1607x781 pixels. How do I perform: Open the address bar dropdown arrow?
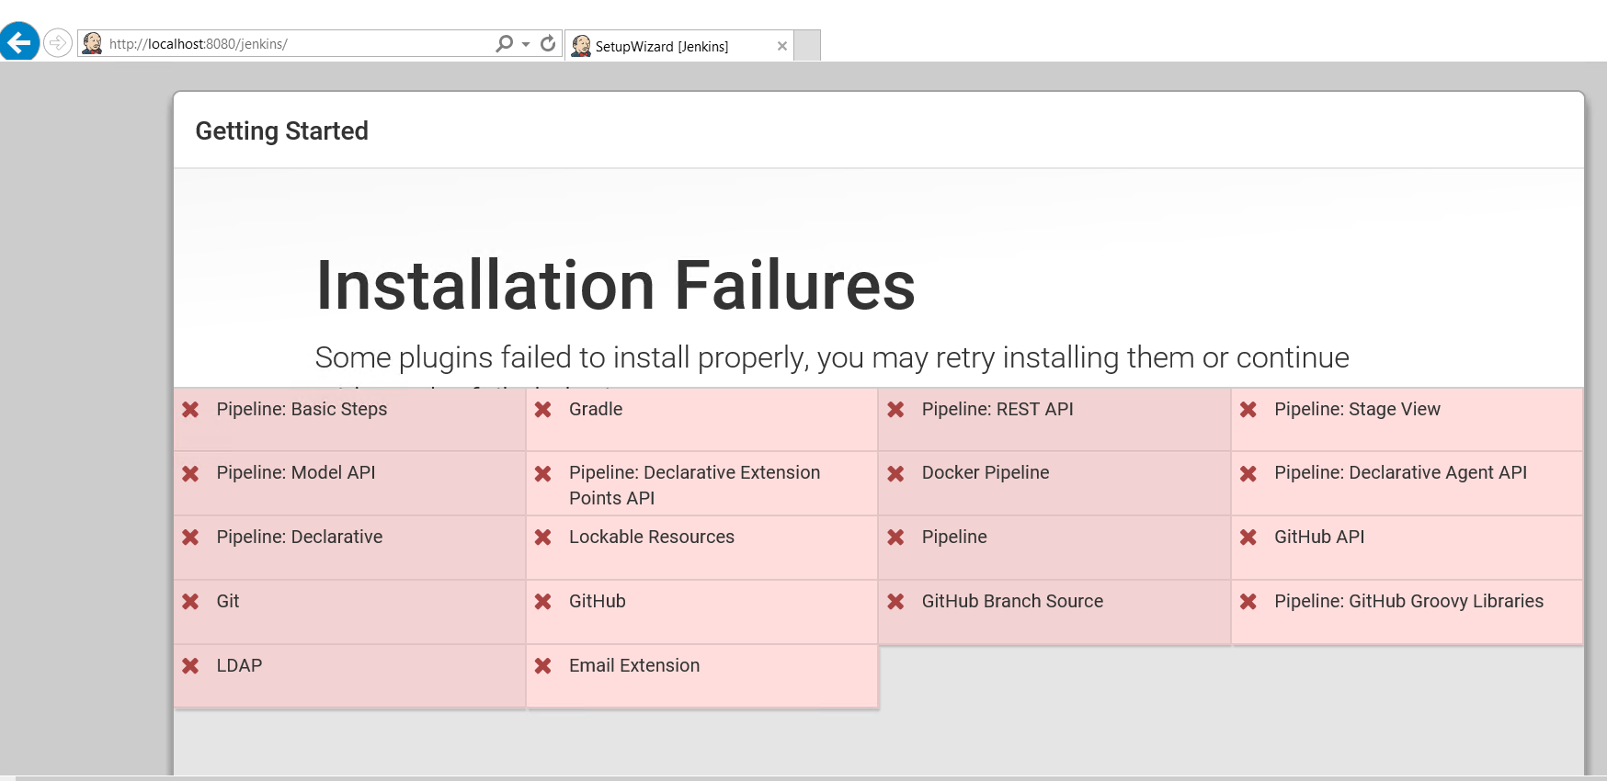point(526,44)
